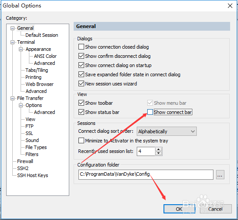Increase recently used session list value

click(159, 149)
